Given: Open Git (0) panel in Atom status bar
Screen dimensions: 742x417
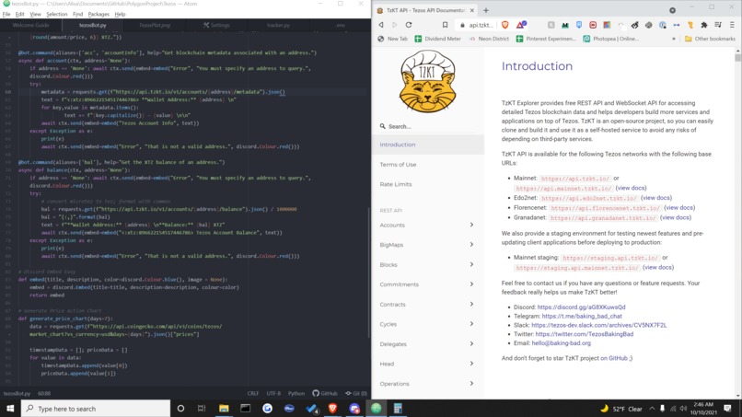Looking at the screenshot, I should [356, 393].
